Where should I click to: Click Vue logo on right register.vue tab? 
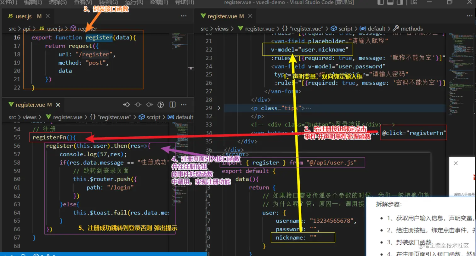203,16
